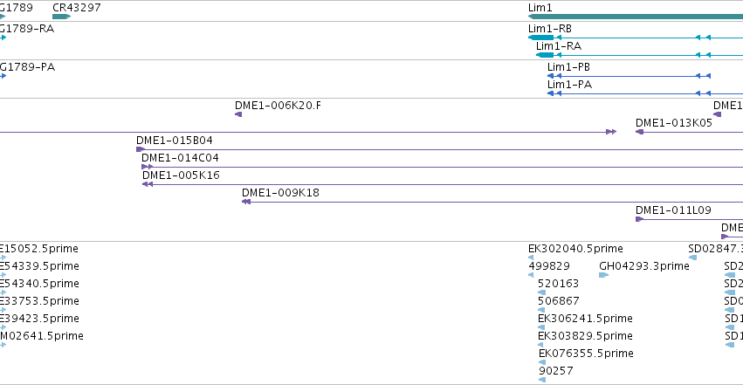Select clone DME1-013K05 label
The height and width of the screenshot is (385, 743).
tap(674, 122)
